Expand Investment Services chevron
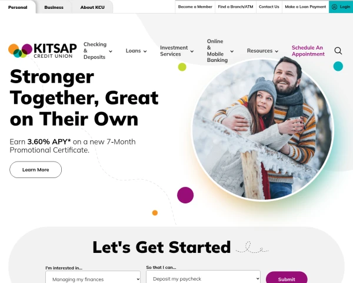353x283 pixels. pos(192,51)
